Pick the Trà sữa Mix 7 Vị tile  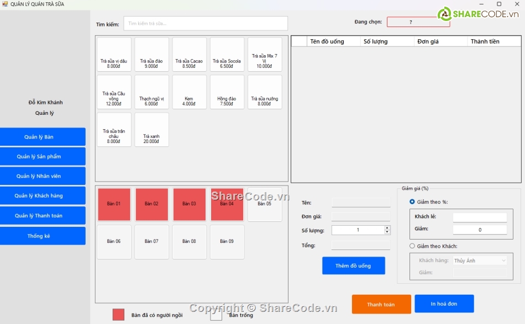264,55
